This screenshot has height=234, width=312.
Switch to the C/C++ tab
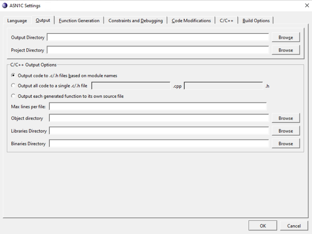(226, 21)
